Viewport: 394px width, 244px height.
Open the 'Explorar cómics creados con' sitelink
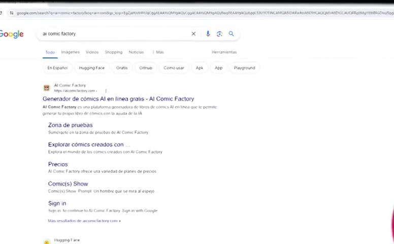tap(89, 145)
